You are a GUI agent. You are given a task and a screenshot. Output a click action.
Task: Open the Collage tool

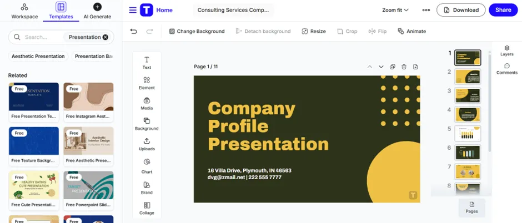(x=147, y=209)
